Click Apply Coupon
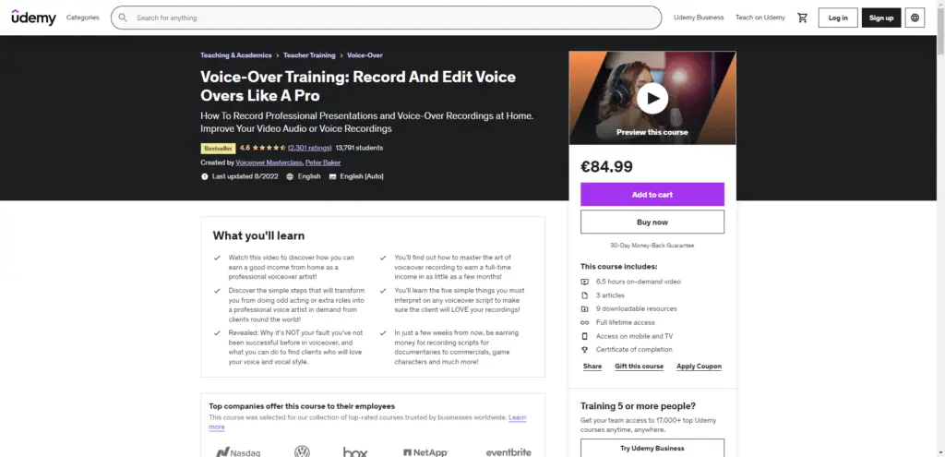 pyautogui.click(x=699, y=366)
